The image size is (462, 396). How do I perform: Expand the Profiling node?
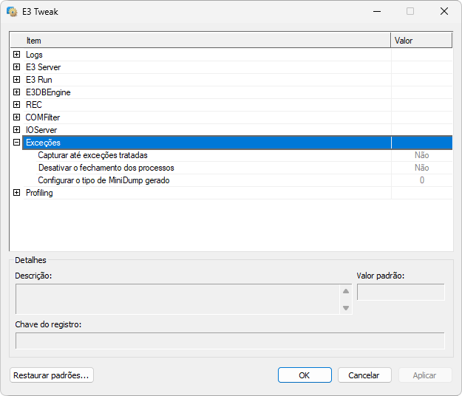coord(16,193)
